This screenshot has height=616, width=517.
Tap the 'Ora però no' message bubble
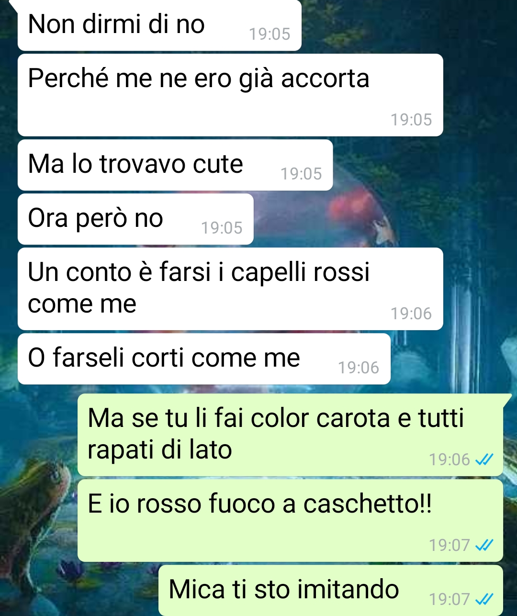(x=135, y=219)
